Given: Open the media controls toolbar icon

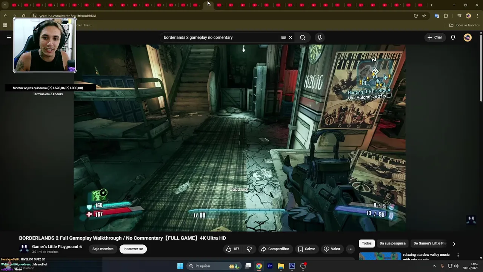Looking at the screenshot, I should click(x=459, y=16).
